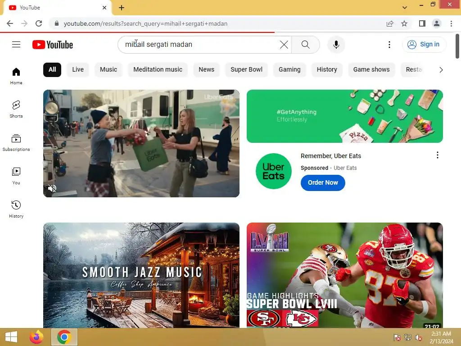461x346 pixels.
Task: Select the Music filter chip
Action: click(108, 70)
